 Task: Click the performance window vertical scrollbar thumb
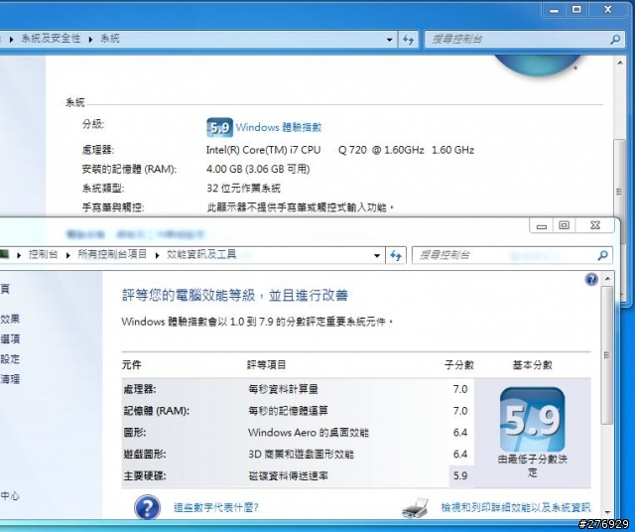607,355
